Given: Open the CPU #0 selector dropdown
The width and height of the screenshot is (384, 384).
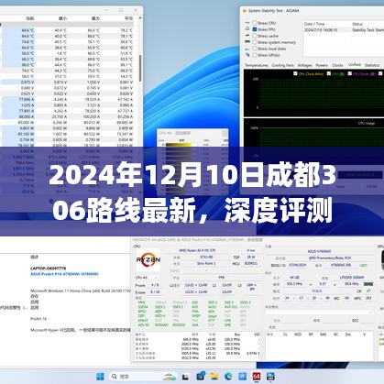Looking at the screenshot, I should point(147,278).
